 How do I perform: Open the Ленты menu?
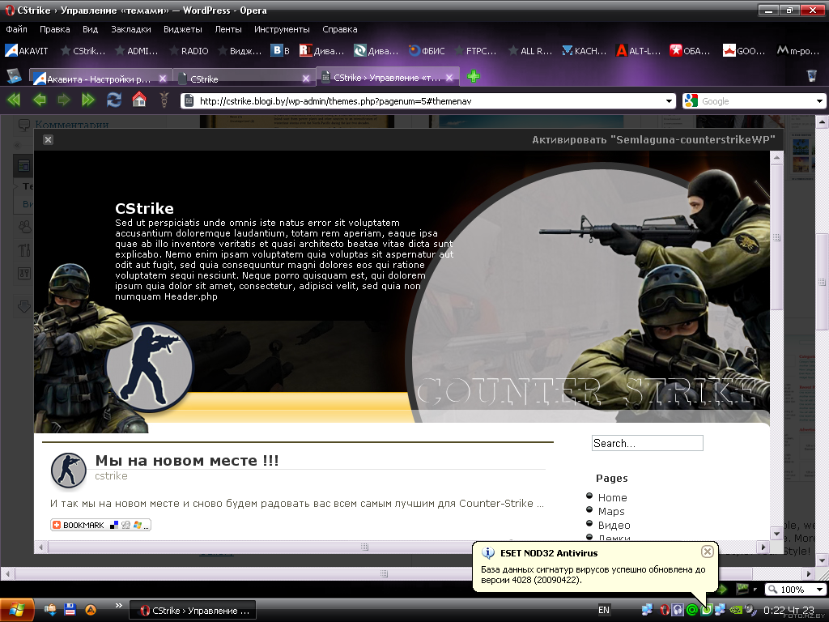pos(228,29)
